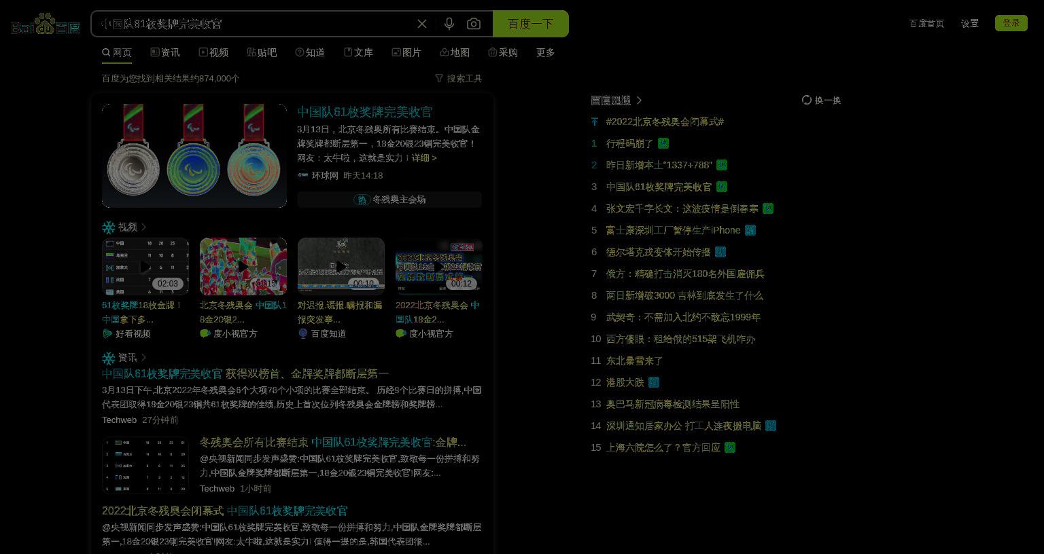Play the 00:12 video
The width and height of the screenshot is (1044, 554).
[439, 266]
